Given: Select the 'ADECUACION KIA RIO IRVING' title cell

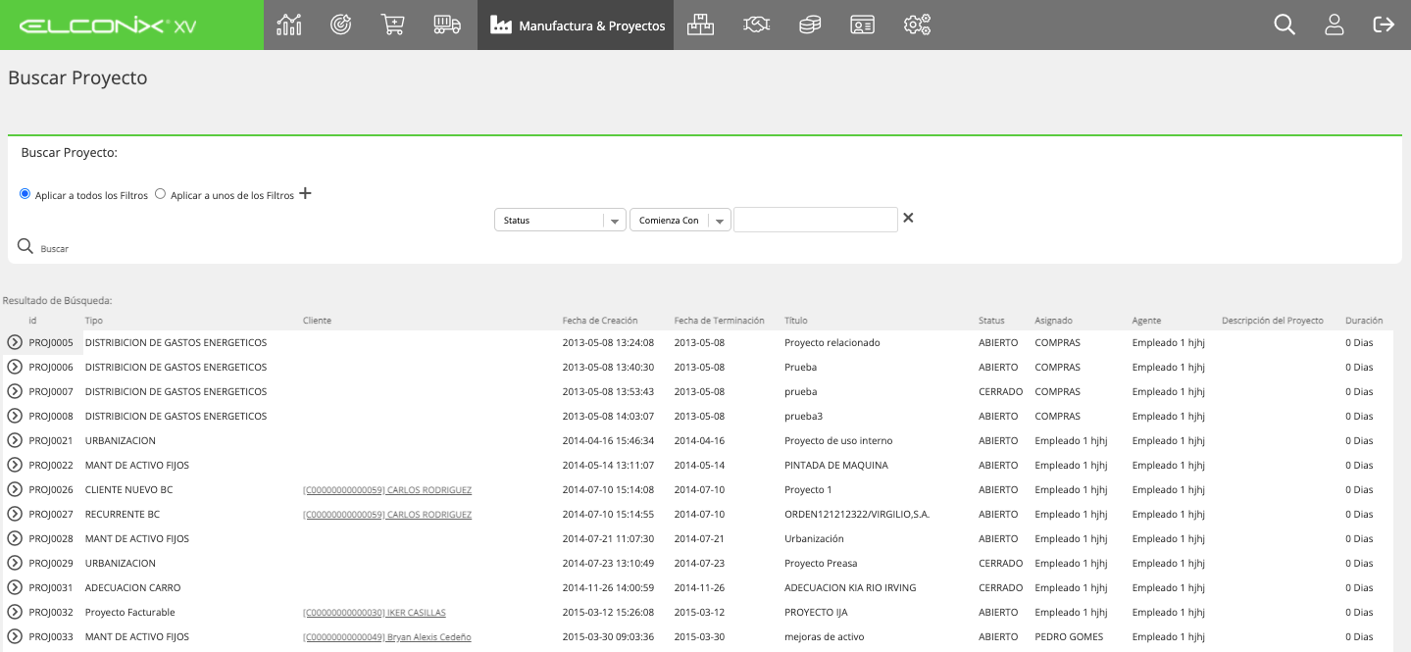Looking at the screenshot, I should coord(850,588).
